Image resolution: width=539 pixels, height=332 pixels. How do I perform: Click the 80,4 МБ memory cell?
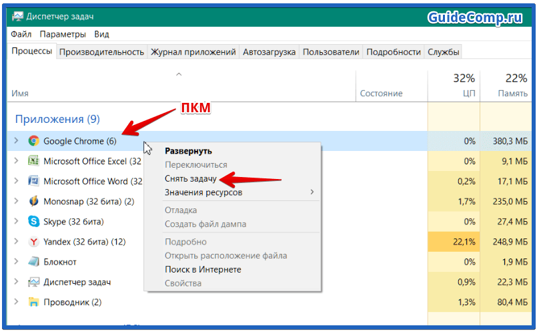pos(506,302)
